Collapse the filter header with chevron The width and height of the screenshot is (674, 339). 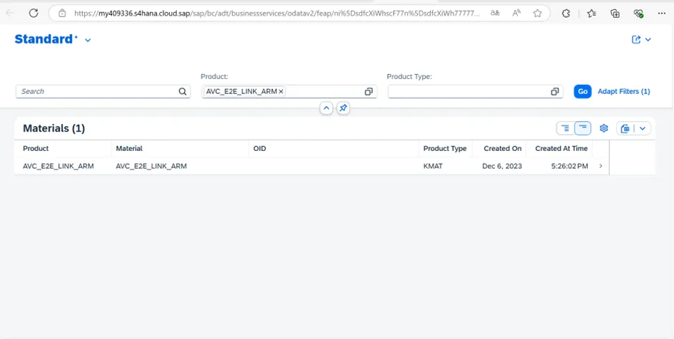[326, 108]
